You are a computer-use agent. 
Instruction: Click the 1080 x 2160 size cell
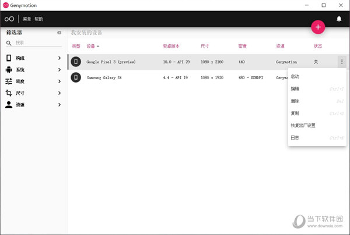click(212, 62)
